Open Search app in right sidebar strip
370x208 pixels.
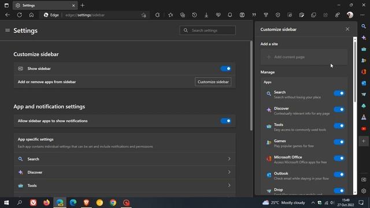click(364, 26)
